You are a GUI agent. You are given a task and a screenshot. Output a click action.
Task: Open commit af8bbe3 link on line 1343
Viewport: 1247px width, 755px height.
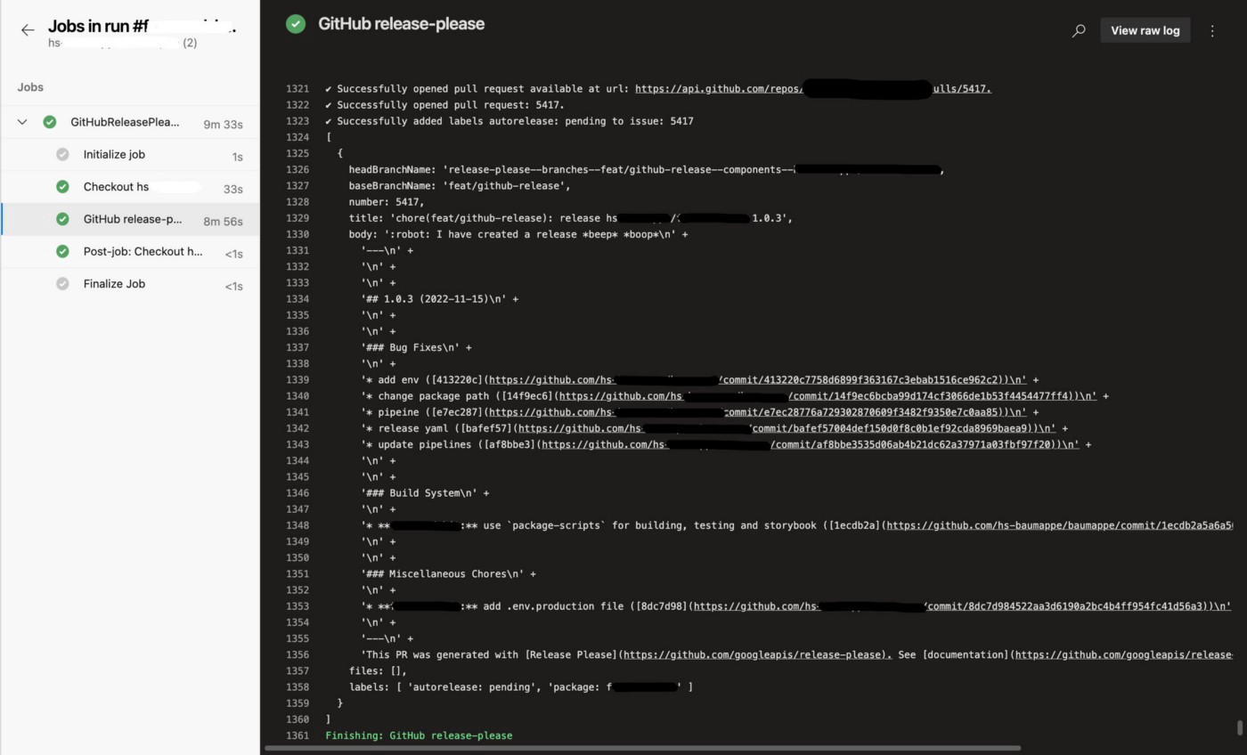(x=809, y=444)
